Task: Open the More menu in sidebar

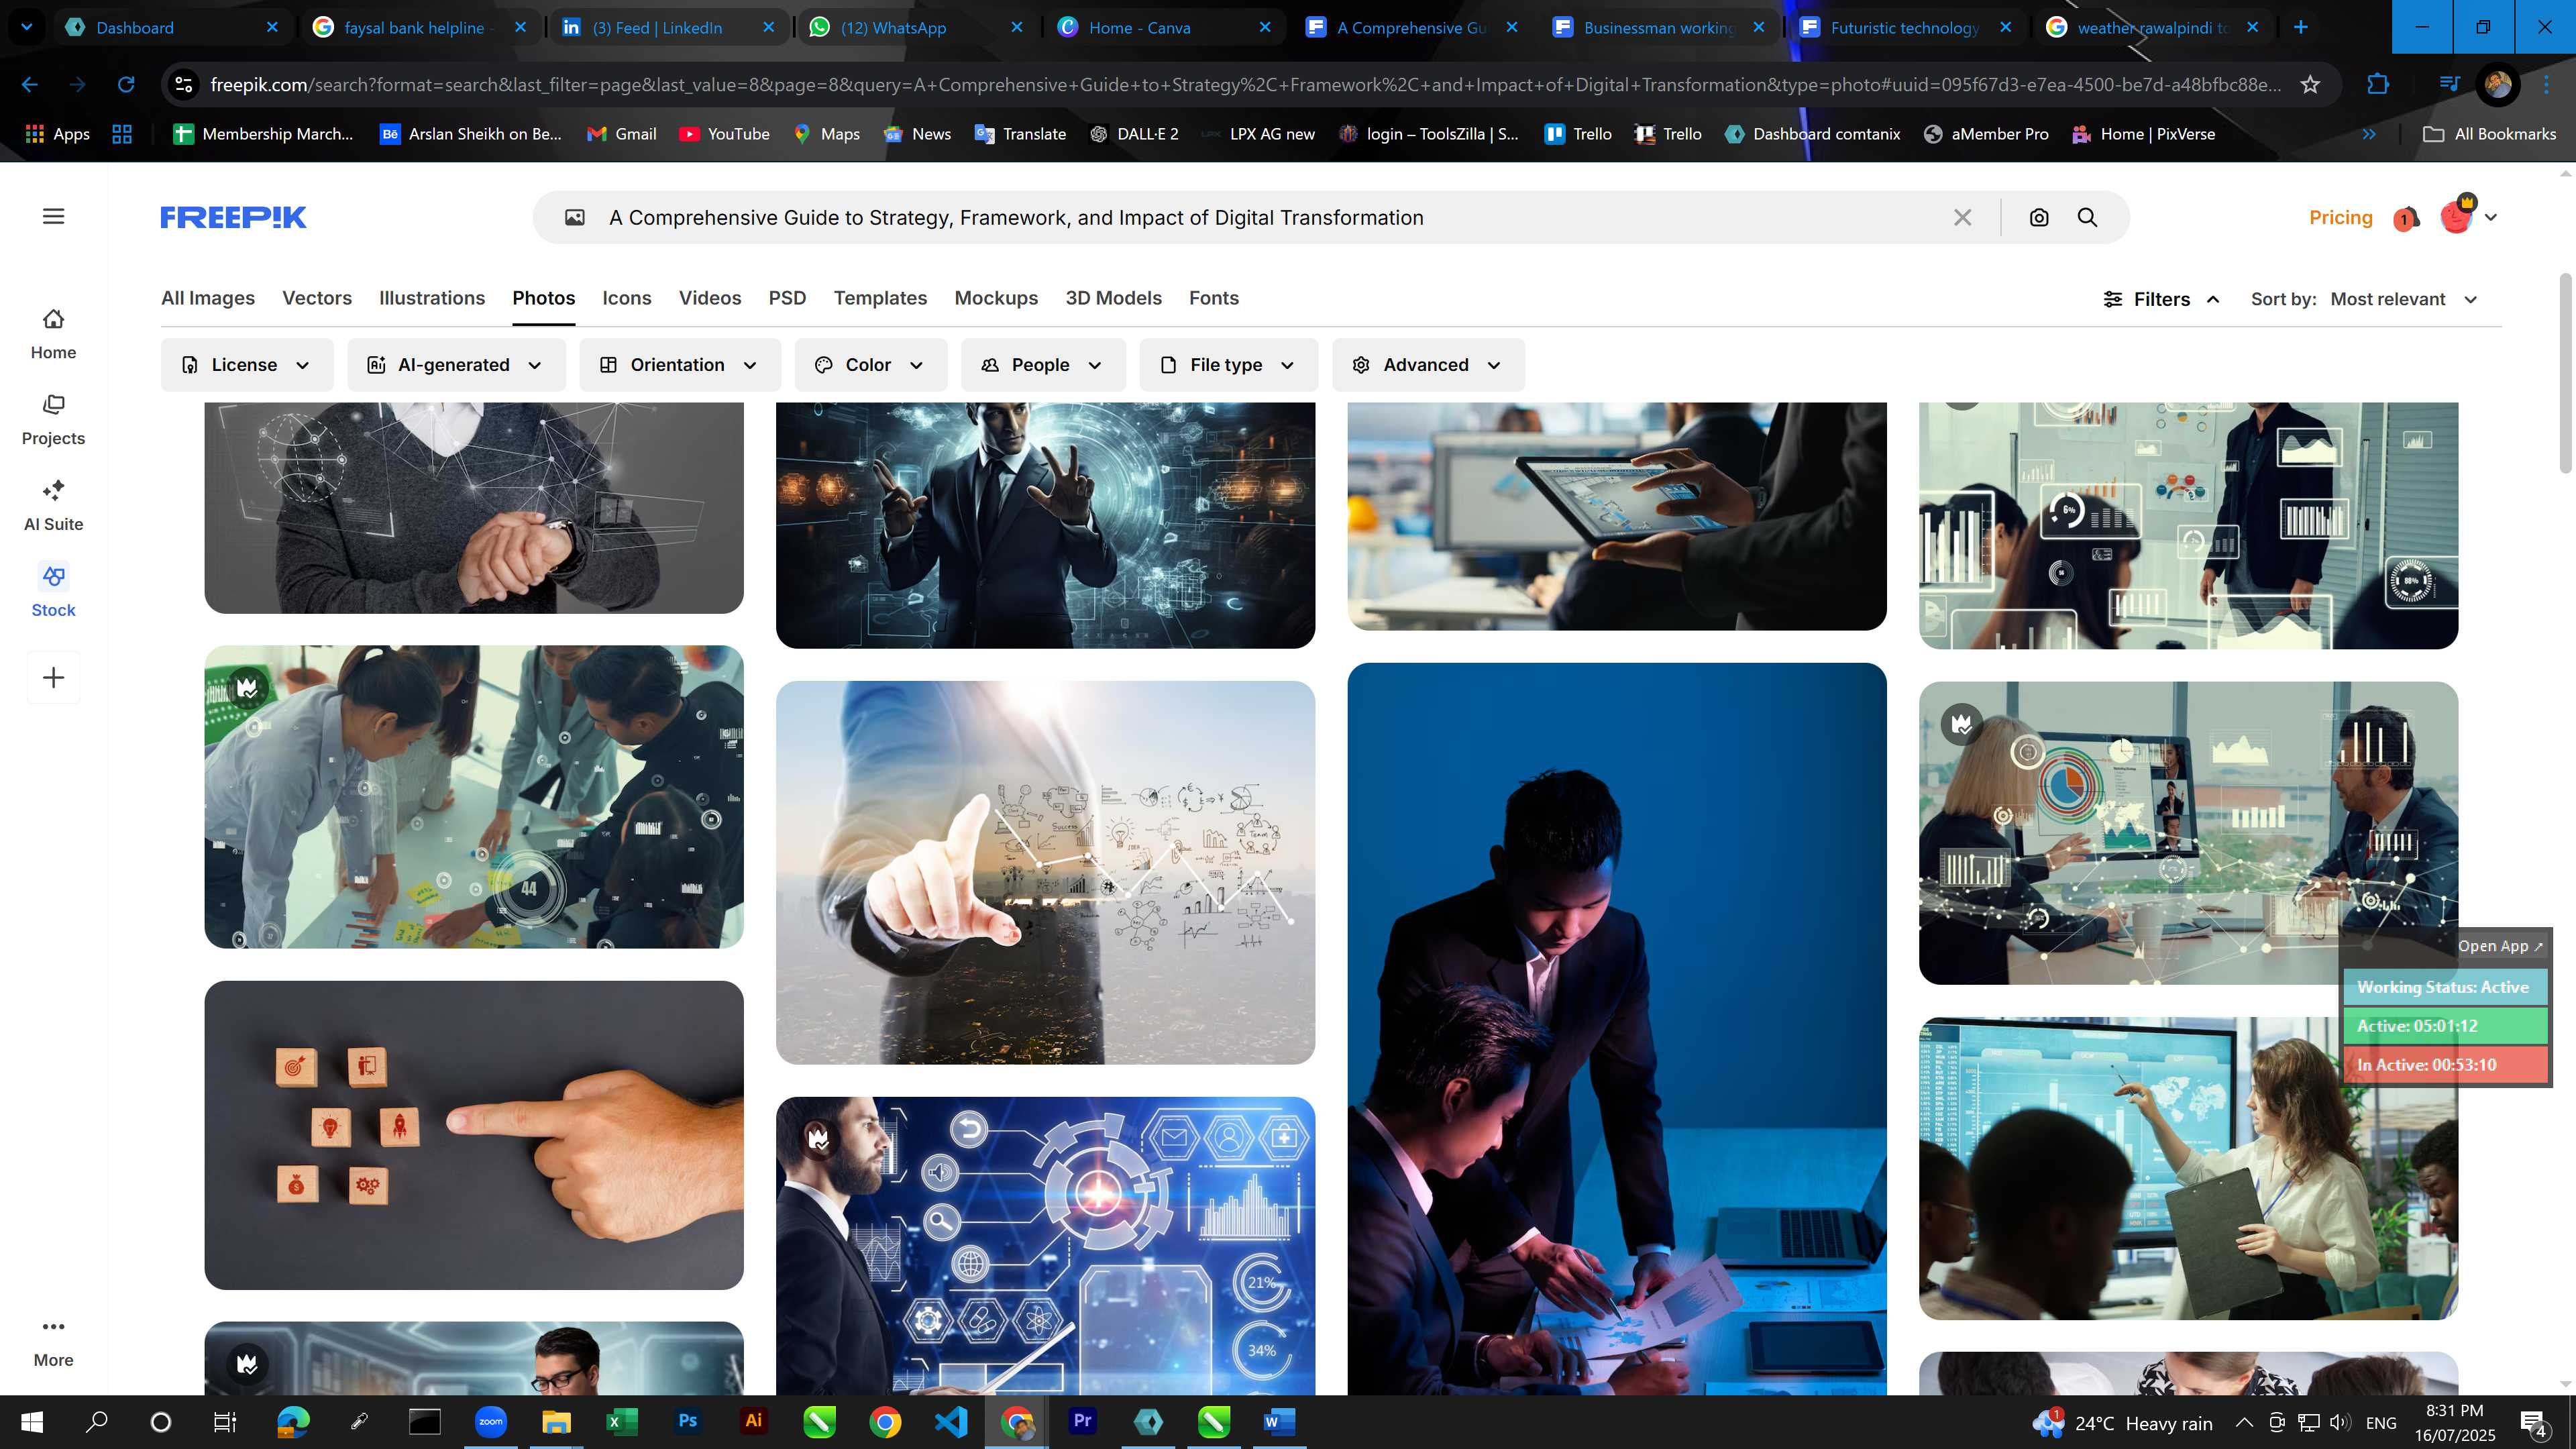Action: [53, 1342]
